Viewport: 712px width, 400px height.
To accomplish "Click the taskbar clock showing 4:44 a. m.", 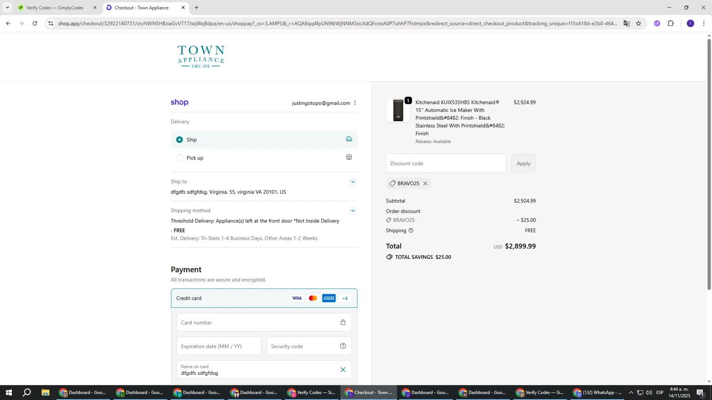I will click(679, 392).
